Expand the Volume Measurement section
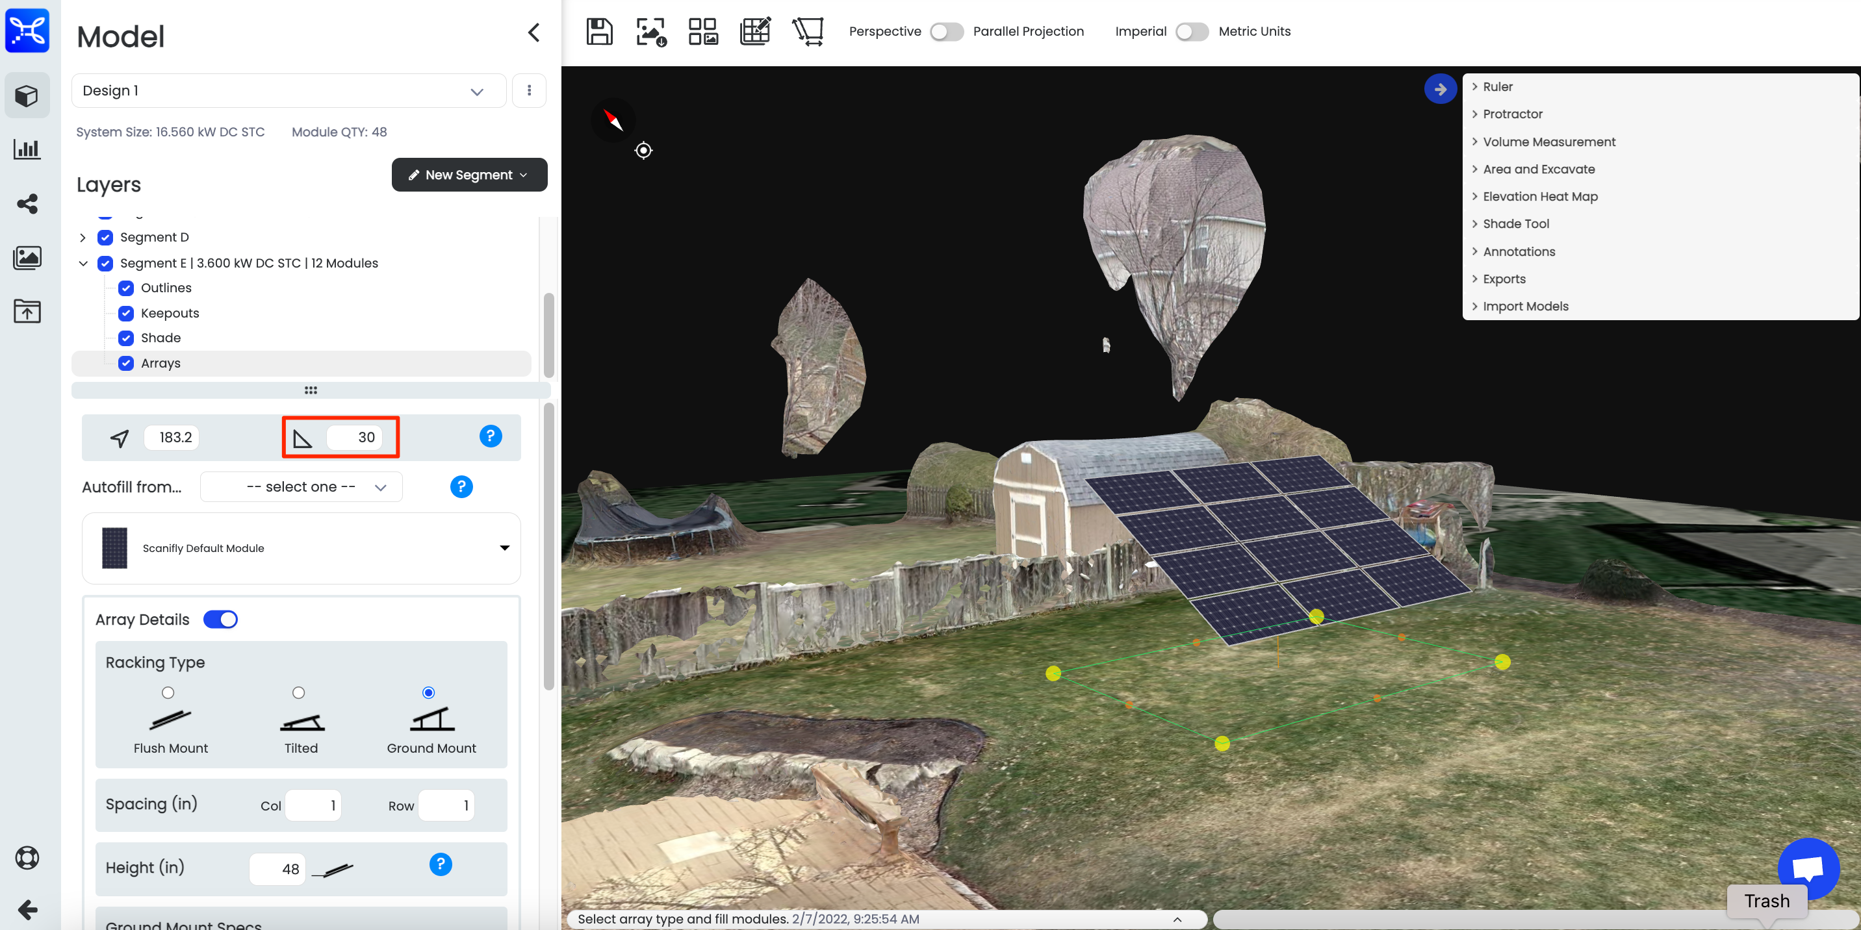Image resolution: width=1861 pixels, height=930 pixels. [1543, 142]
